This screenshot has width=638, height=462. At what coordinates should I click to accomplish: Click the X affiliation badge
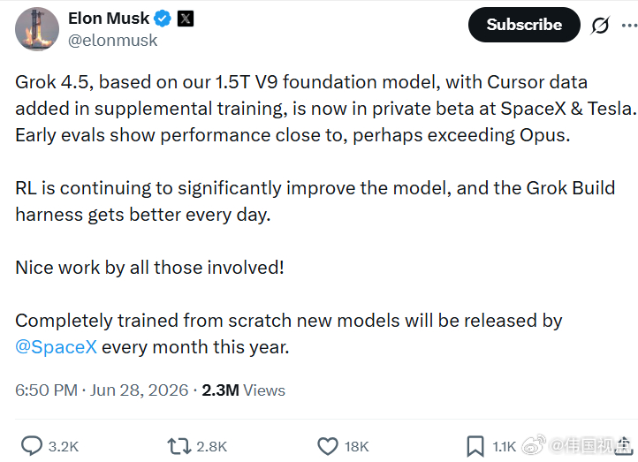(186, 19)
